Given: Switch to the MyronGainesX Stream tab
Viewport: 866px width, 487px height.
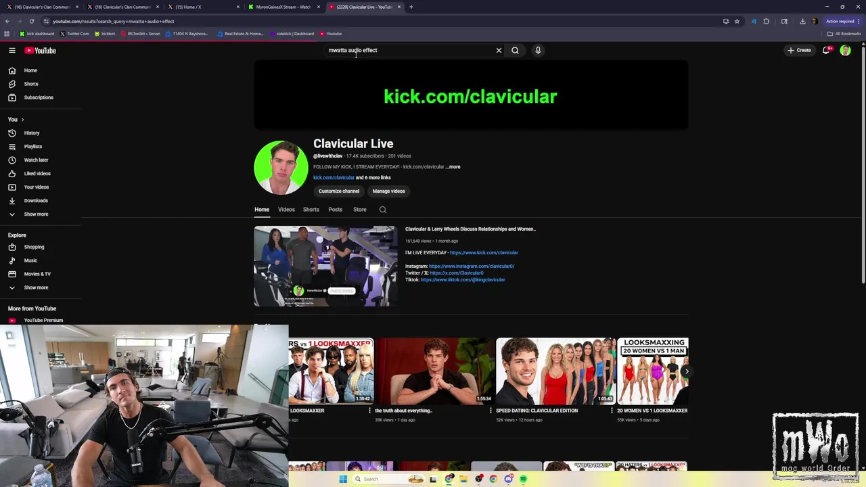Looking at the screenshot, I should pyautogui.click(x=283, y=7).
